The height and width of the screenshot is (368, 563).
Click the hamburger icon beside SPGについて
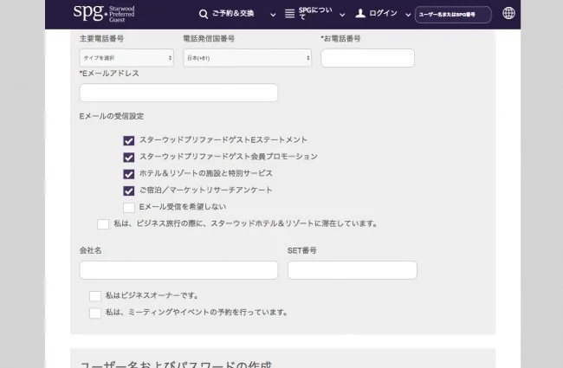point(288,14)
